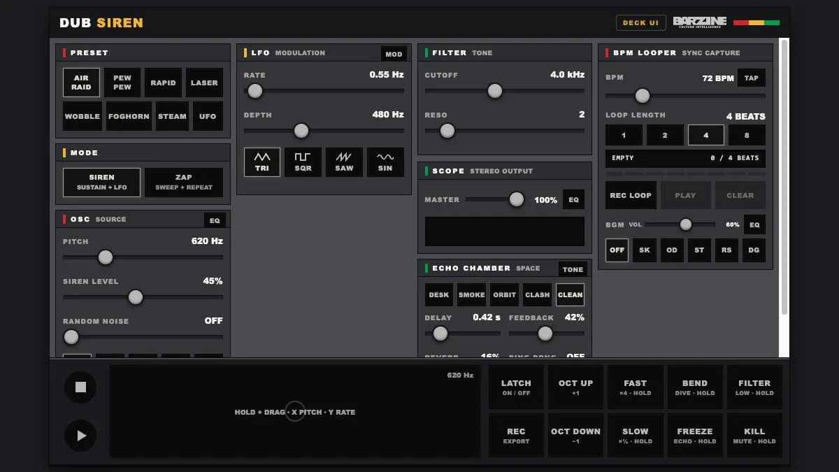This screenshot has height=472, width=839.
Task: Set loop length to 2 beats
Action: [665, 135]
